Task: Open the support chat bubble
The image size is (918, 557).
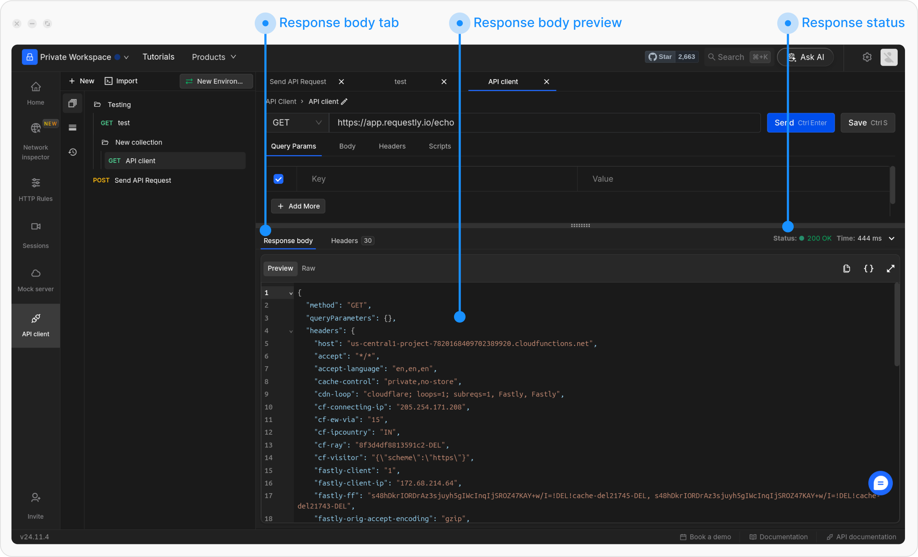Action: pos(880,483)
